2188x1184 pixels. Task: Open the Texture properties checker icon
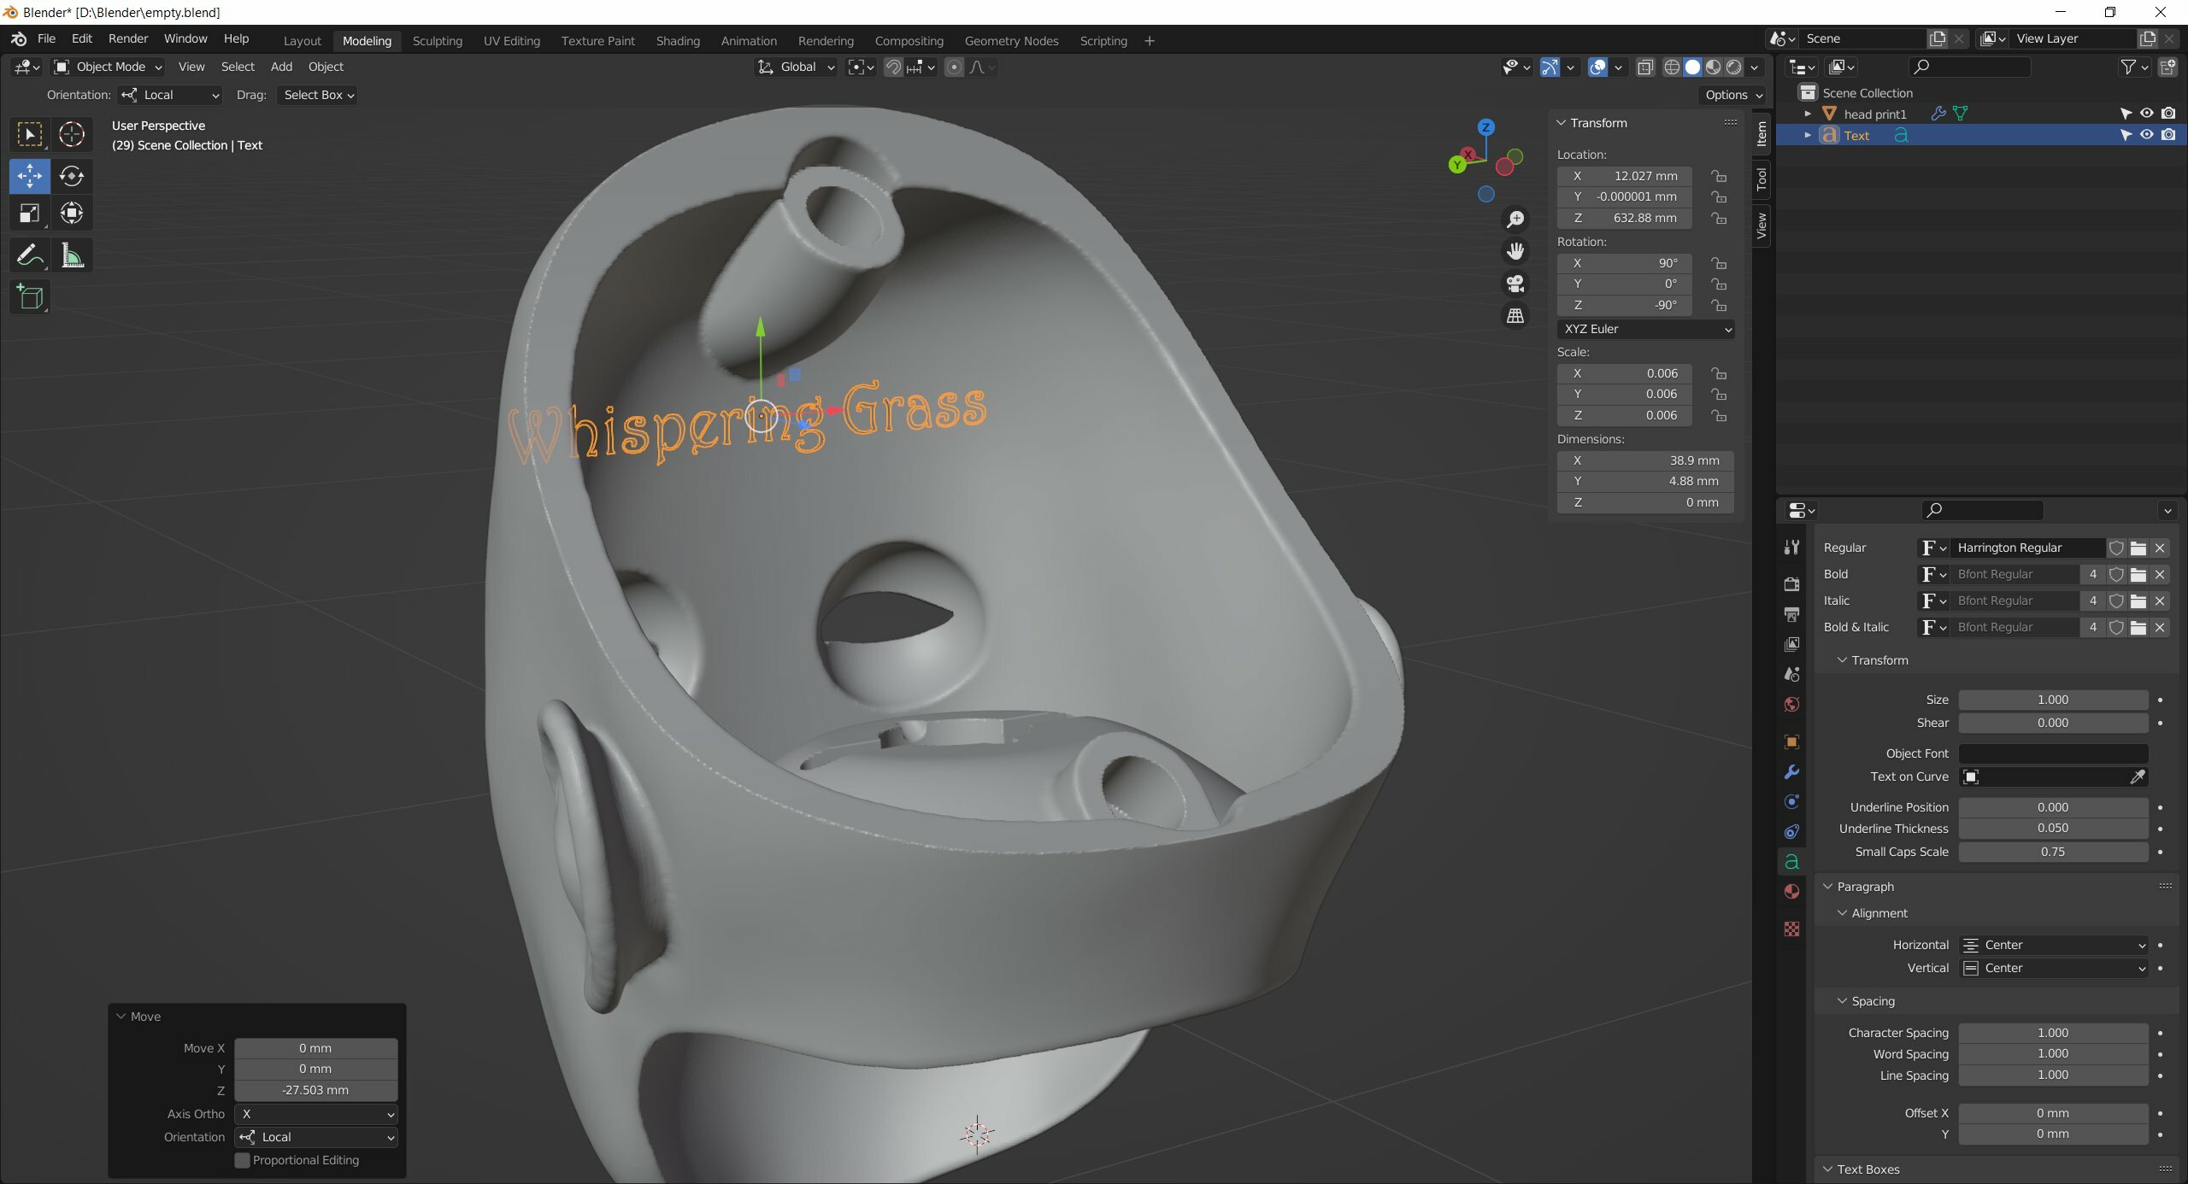coord(1791,929)
